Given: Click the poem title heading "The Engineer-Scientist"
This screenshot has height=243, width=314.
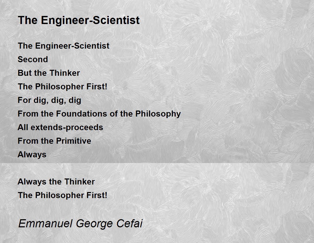Looking at the screenshot, I should coord(78,20).
